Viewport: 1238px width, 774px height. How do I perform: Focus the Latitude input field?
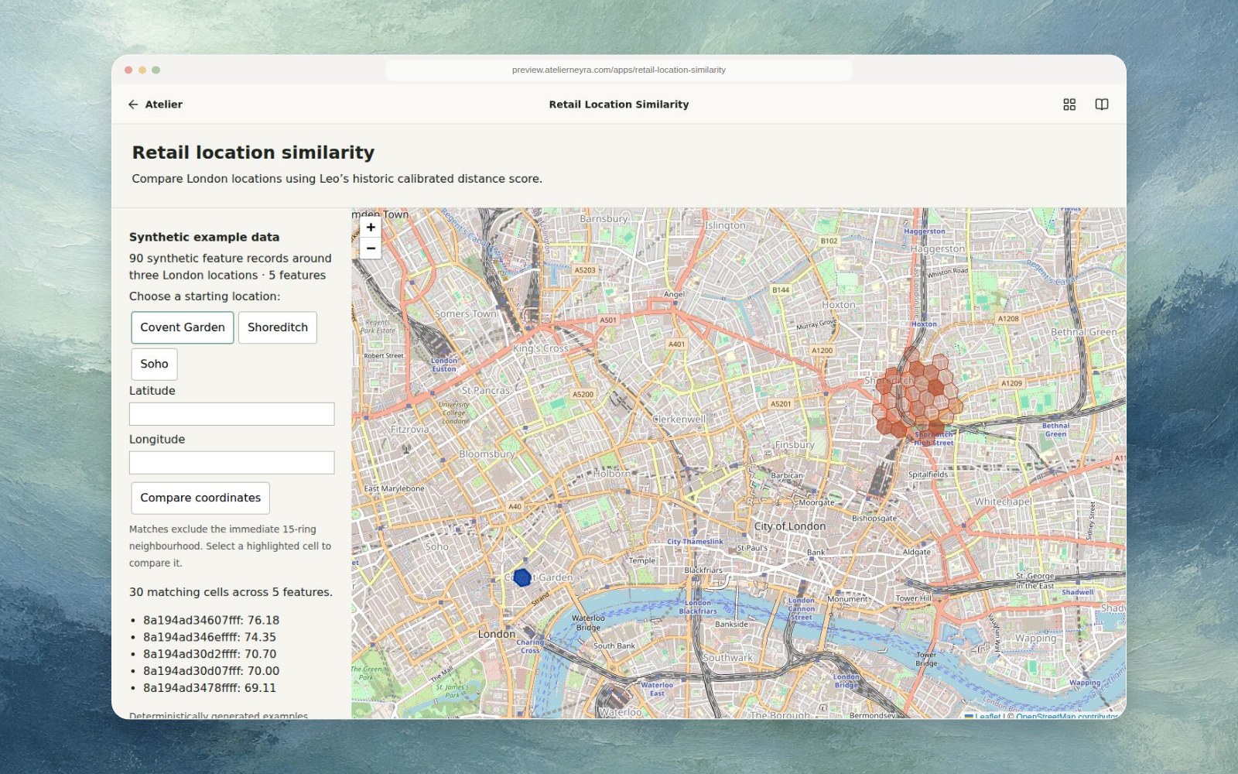[x=232, y=414]
